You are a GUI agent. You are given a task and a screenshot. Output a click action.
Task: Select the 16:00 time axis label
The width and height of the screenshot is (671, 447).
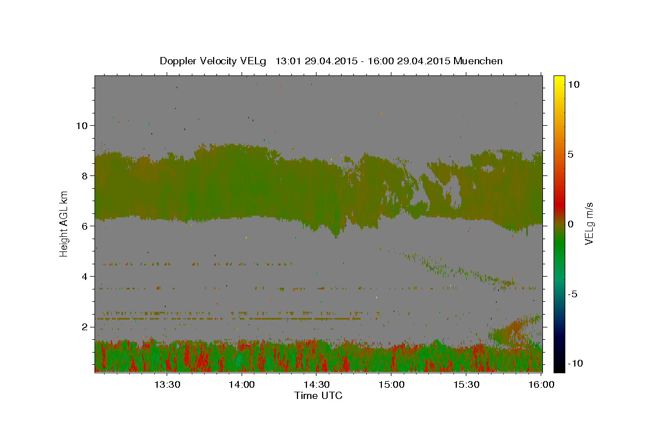point(541,384)
